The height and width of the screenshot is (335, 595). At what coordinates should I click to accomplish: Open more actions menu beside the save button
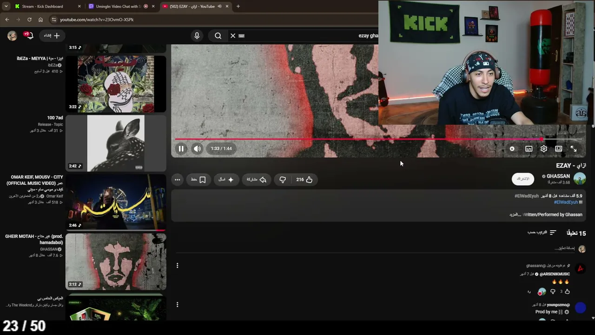pyautogui.click(x=177, y=180)
